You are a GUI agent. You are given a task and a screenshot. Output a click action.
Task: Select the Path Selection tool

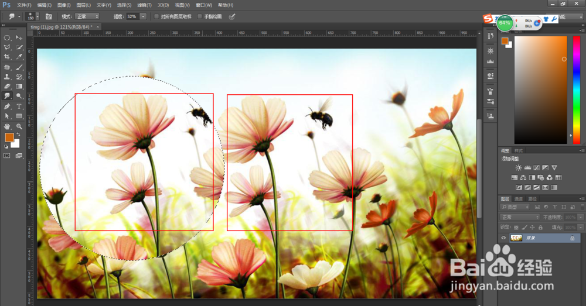(6, 116)
